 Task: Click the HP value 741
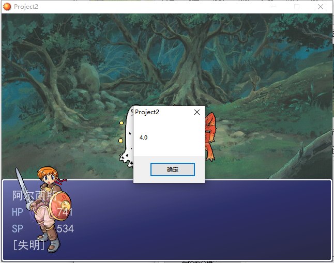(x=65, y=212)
